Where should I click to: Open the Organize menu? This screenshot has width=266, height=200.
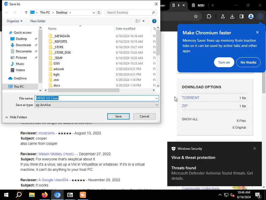[x=15, y=21]
